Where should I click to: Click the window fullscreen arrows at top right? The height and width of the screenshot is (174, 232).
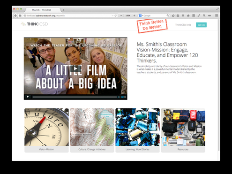point(217,9)
